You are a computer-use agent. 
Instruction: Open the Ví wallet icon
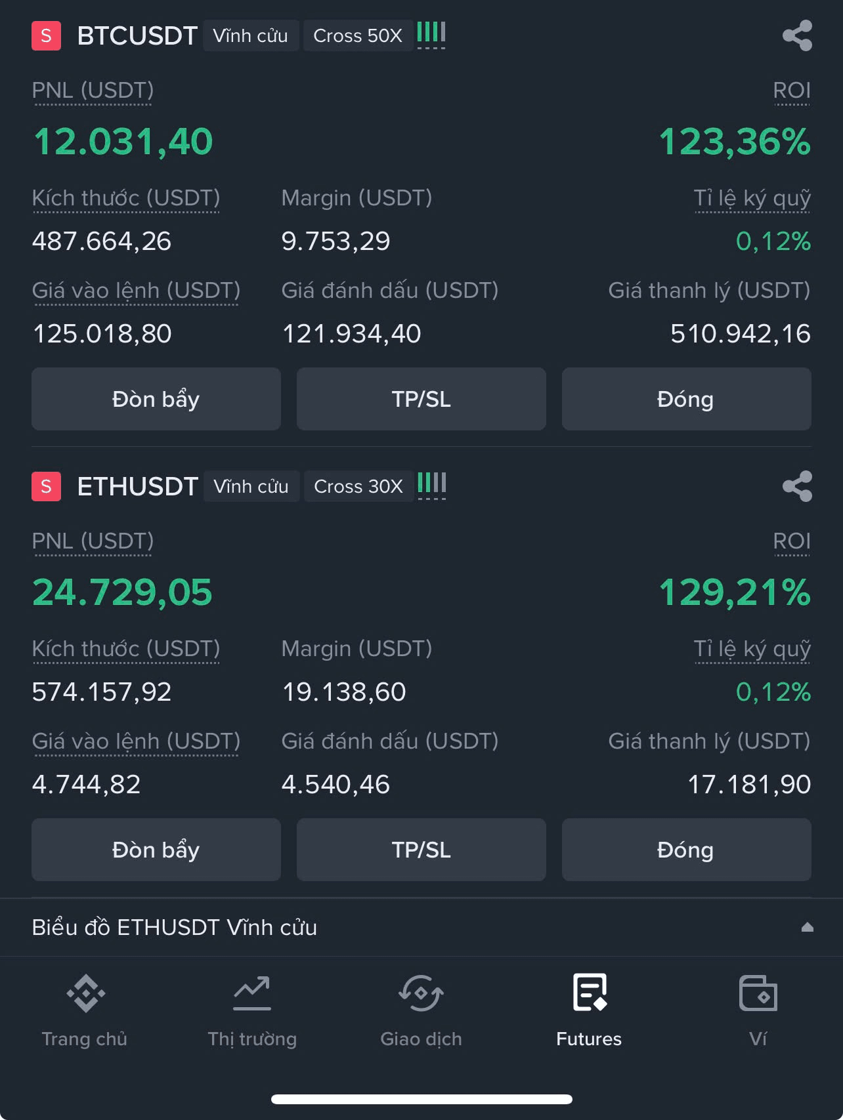758,993
